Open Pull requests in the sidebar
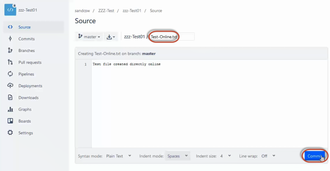Screen dimensions: 330x171 click(x=30, y=63)
